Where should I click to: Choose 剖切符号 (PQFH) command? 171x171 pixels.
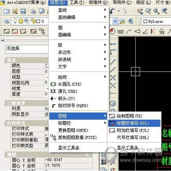pos(78,106)
